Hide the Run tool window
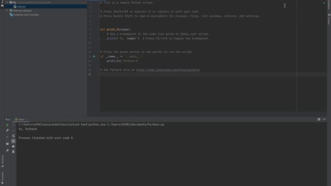This screenshot has height=186, width=331. 324,119
